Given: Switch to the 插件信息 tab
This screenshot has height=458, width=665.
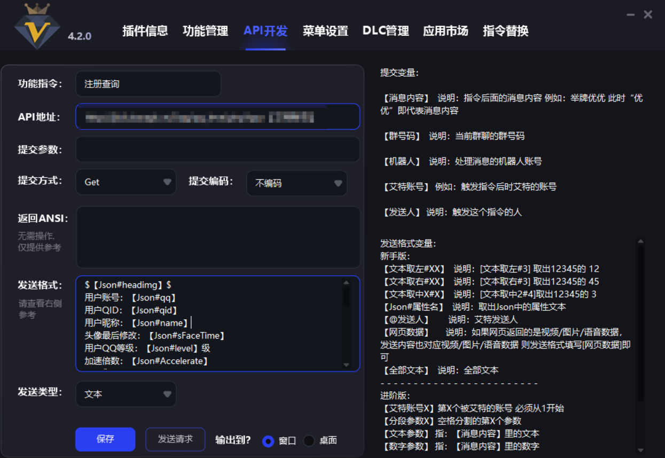Looking at the screenshot, I should [x=145, y=31].
